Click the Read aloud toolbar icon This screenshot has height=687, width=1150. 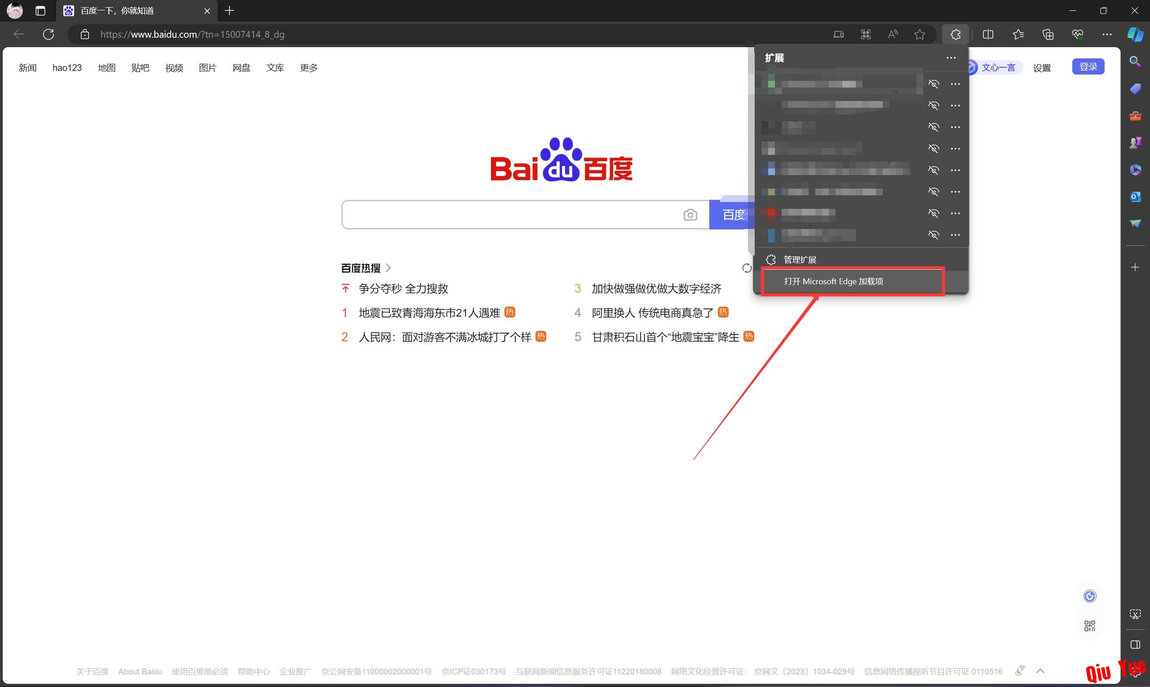[x=893, y=34]
